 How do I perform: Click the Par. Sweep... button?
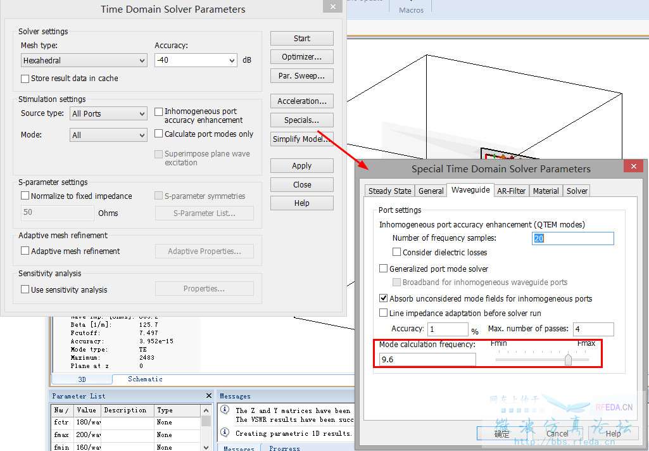click(301, 76)
